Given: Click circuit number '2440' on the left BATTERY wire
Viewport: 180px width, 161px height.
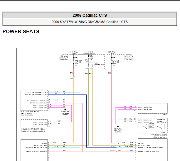Looking at the screenshot, I should click(65, 142).
